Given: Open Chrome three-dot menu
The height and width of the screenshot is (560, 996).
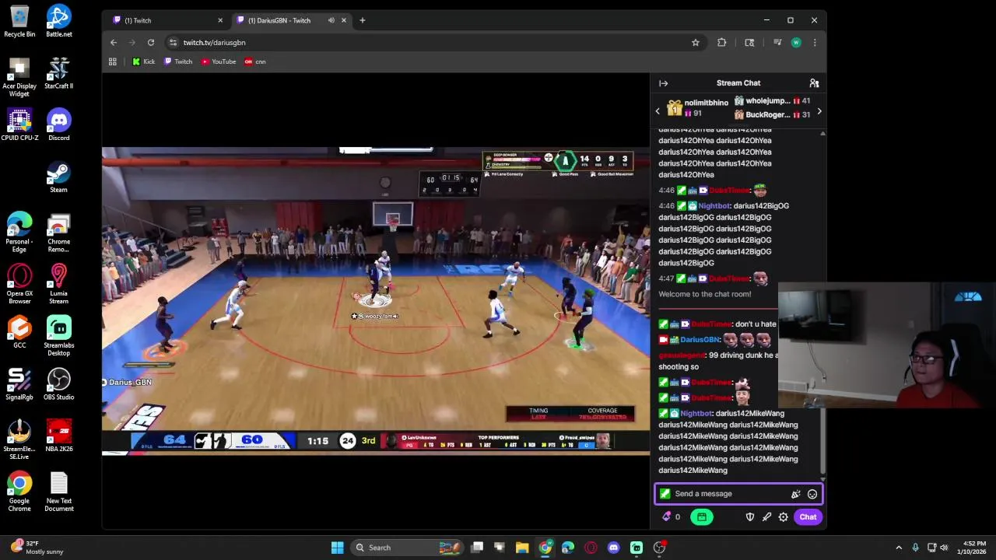Looking at the screenshot, I should (815, 43).
